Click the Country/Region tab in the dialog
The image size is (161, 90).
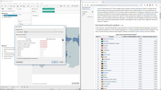22,37
